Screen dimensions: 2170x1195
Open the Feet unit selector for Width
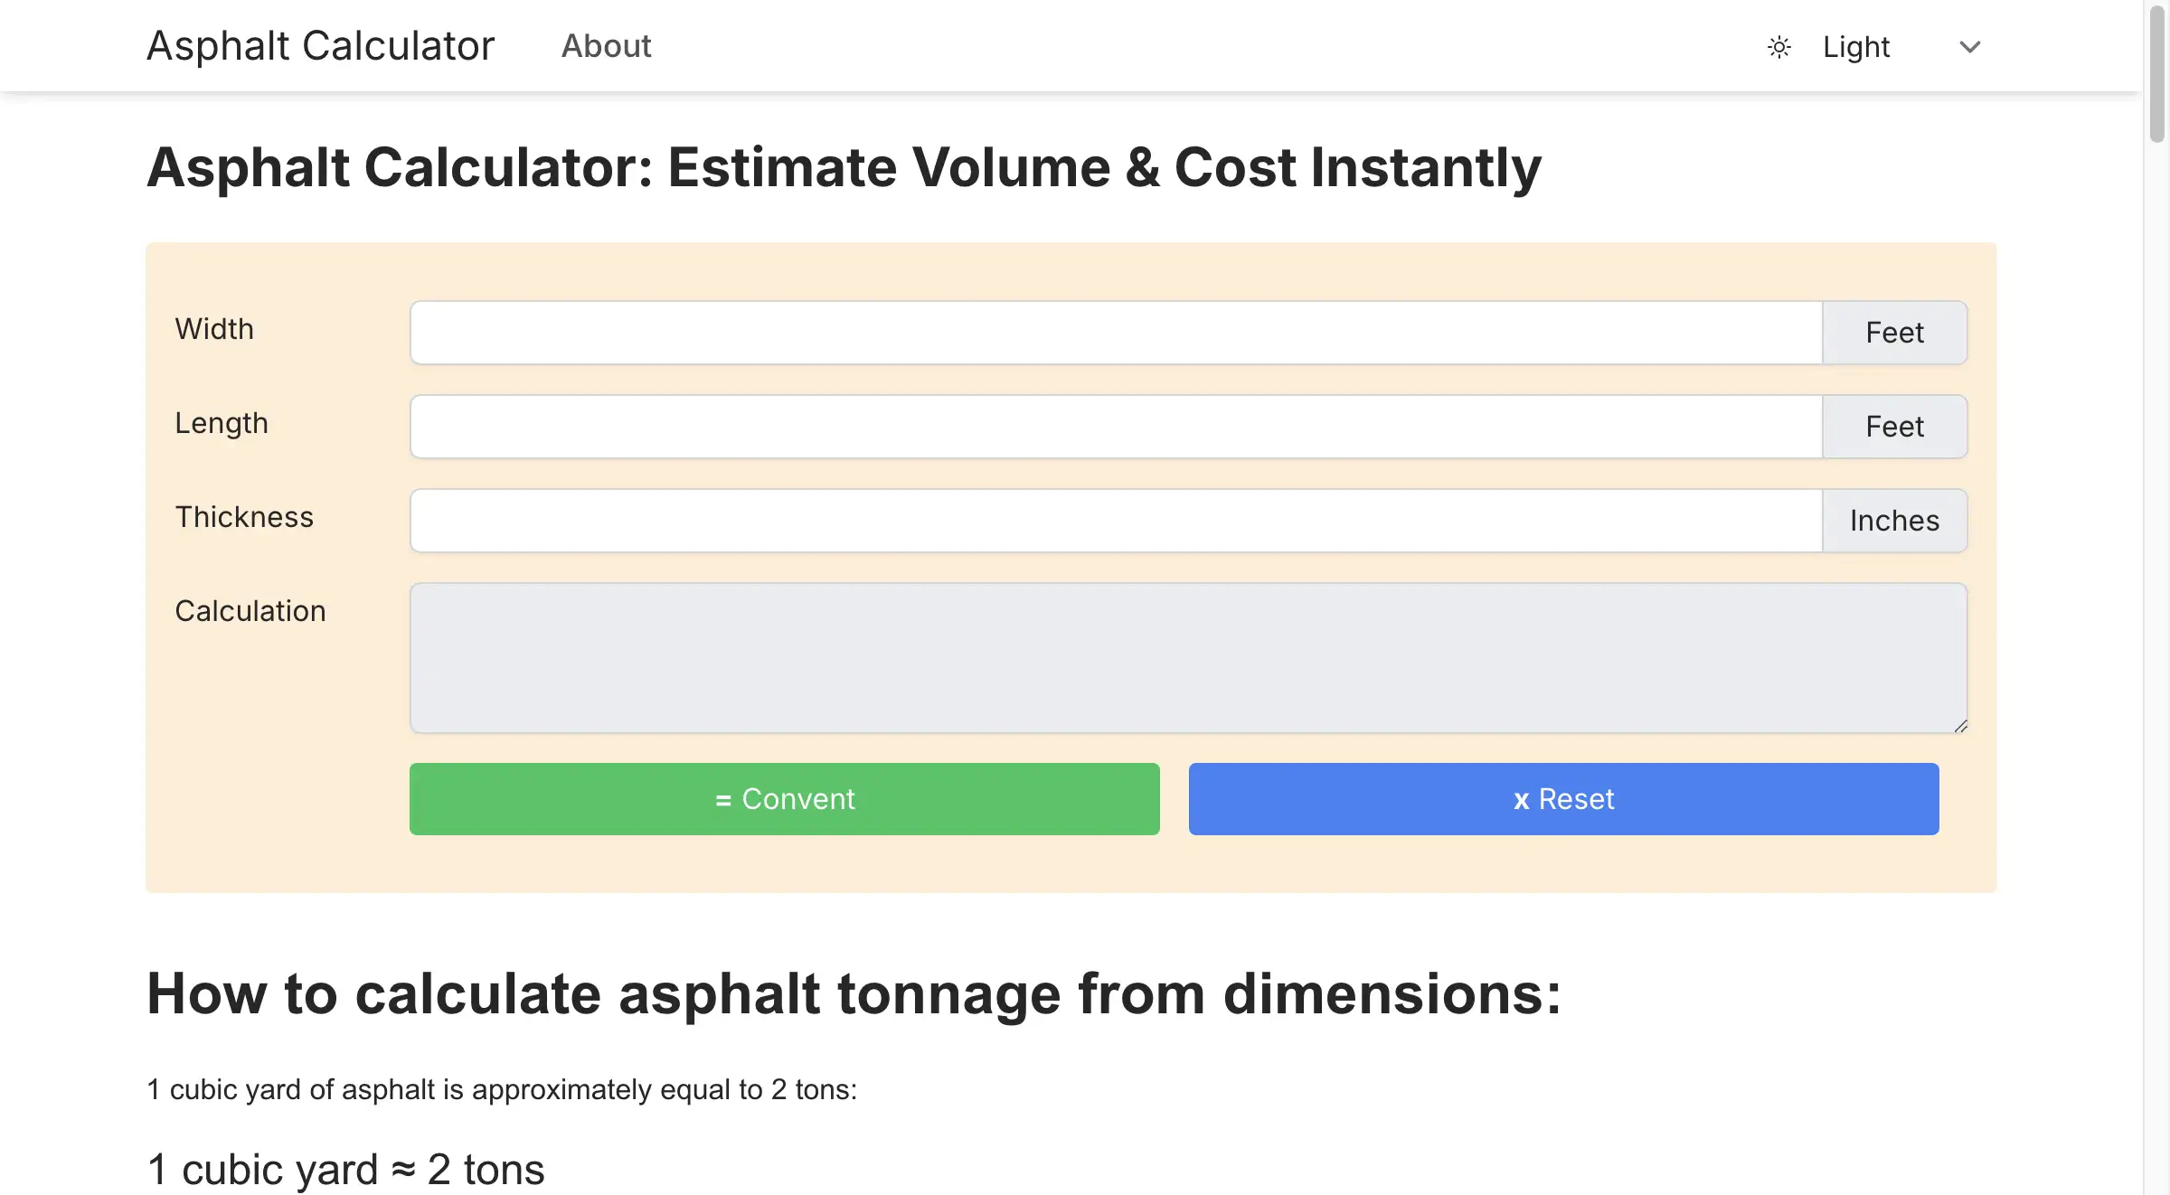1894,332
